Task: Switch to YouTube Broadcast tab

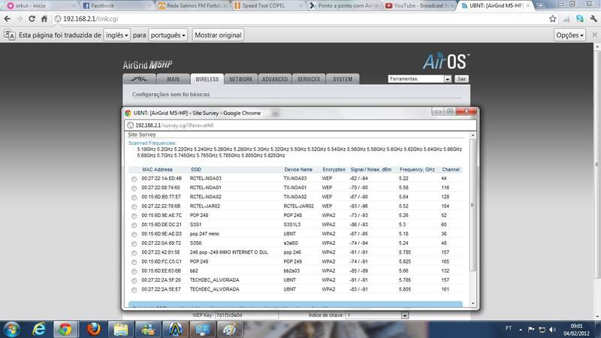Action: pyautogui.click(x=418, y=5)
